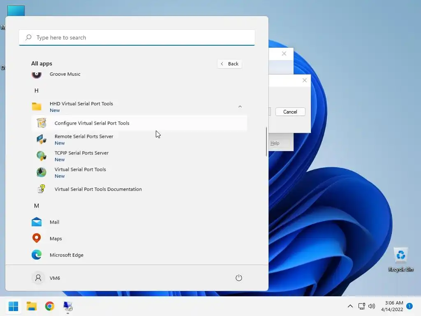Launch Remote Serial Ports Server icon
Screen dimensions: 421x316
click(42, 139)
